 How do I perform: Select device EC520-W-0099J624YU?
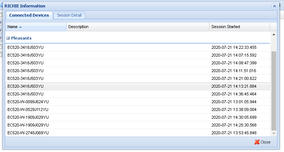click(x=28, y=102)
